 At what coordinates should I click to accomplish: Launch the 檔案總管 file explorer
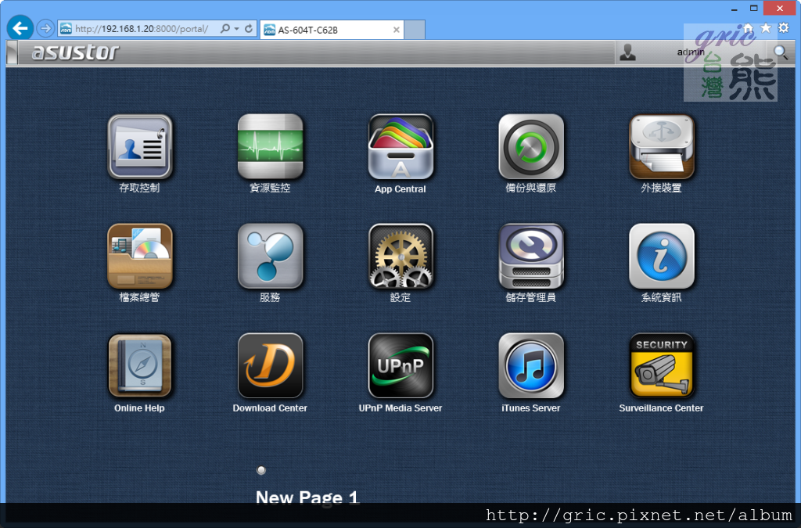click(139, 256)
